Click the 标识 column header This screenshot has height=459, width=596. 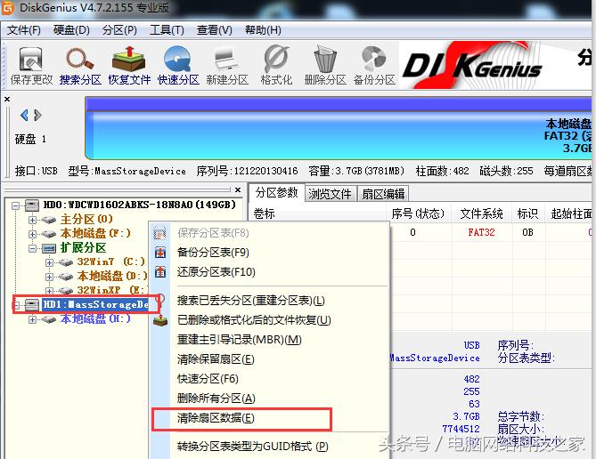pos(527,213)
